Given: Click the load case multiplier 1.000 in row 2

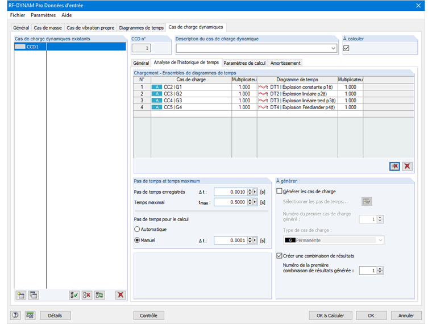Looking at the screenshot, I should pyautogui.click(x=244, y=94).
